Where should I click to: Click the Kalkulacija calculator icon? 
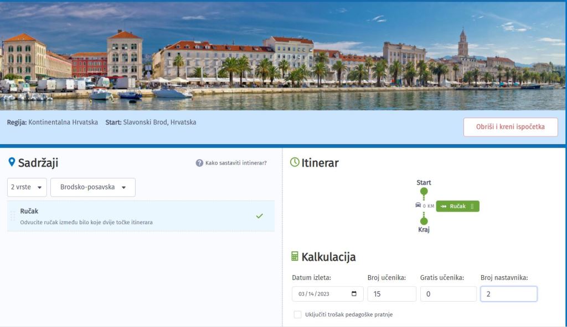(x=295, y=256)
